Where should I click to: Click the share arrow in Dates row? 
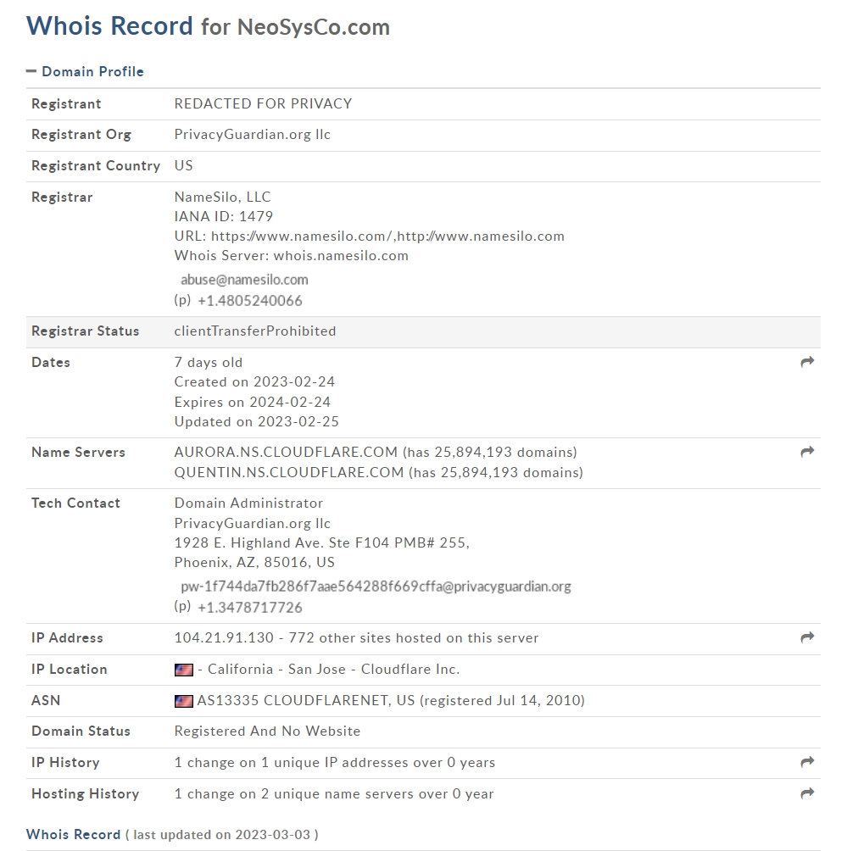807,361
